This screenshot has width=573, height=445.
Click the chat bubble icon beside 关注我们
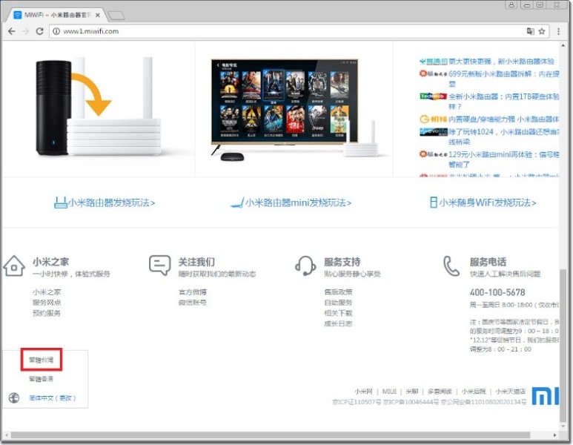click(x=159, y=266)
